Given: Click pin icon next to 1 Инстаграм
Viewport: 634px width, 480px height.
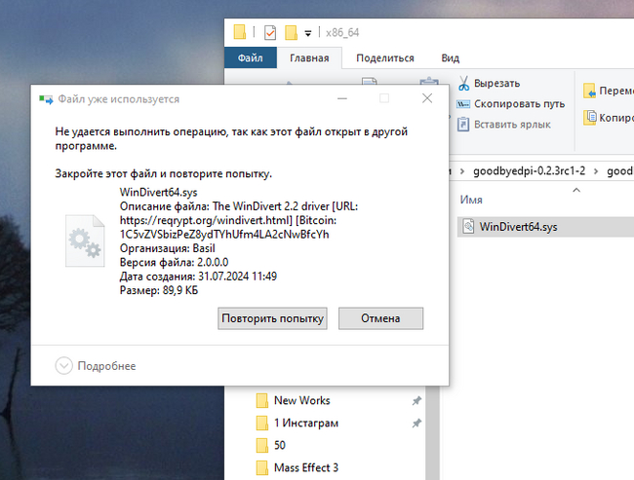Looking at the screenshot, I should 416,424.
